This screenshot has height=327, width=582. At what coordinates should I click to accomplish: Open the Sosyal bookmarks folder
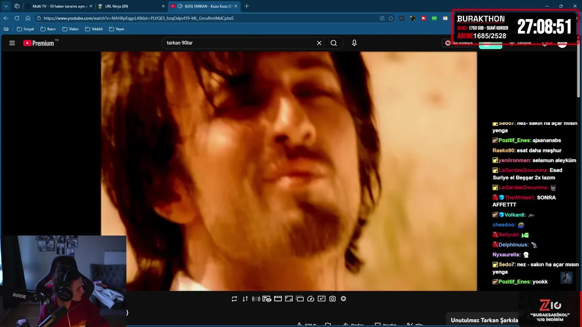(x=25, y=29)
